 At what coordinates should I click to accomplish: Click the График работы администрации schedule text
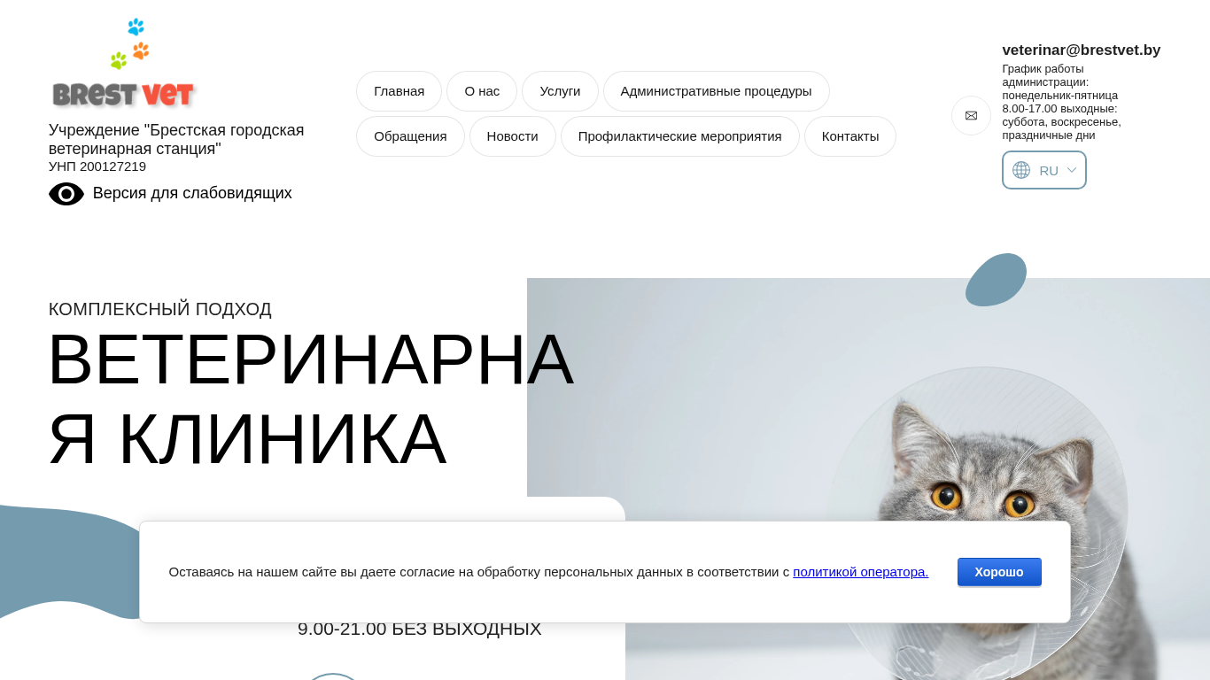coord(1062,102)
